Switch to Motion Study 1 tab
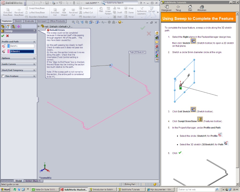The width and height of the screenshot is (240, 192). 33,181
